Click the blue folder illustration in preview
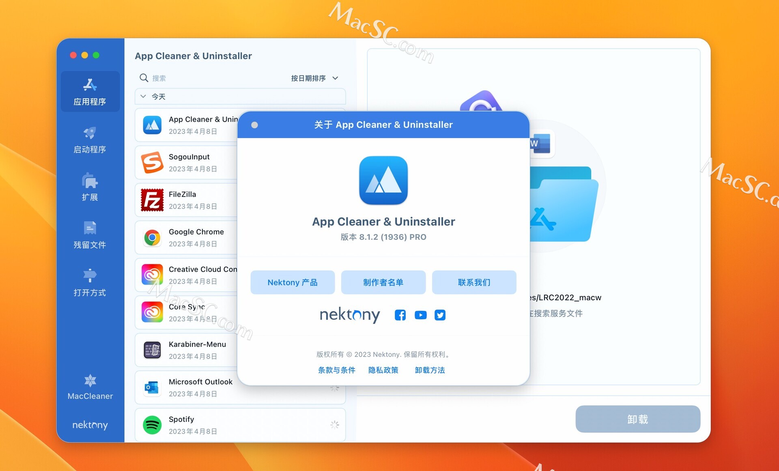The width and height of the screenshot is (779, 471). [x=564, y=204]
